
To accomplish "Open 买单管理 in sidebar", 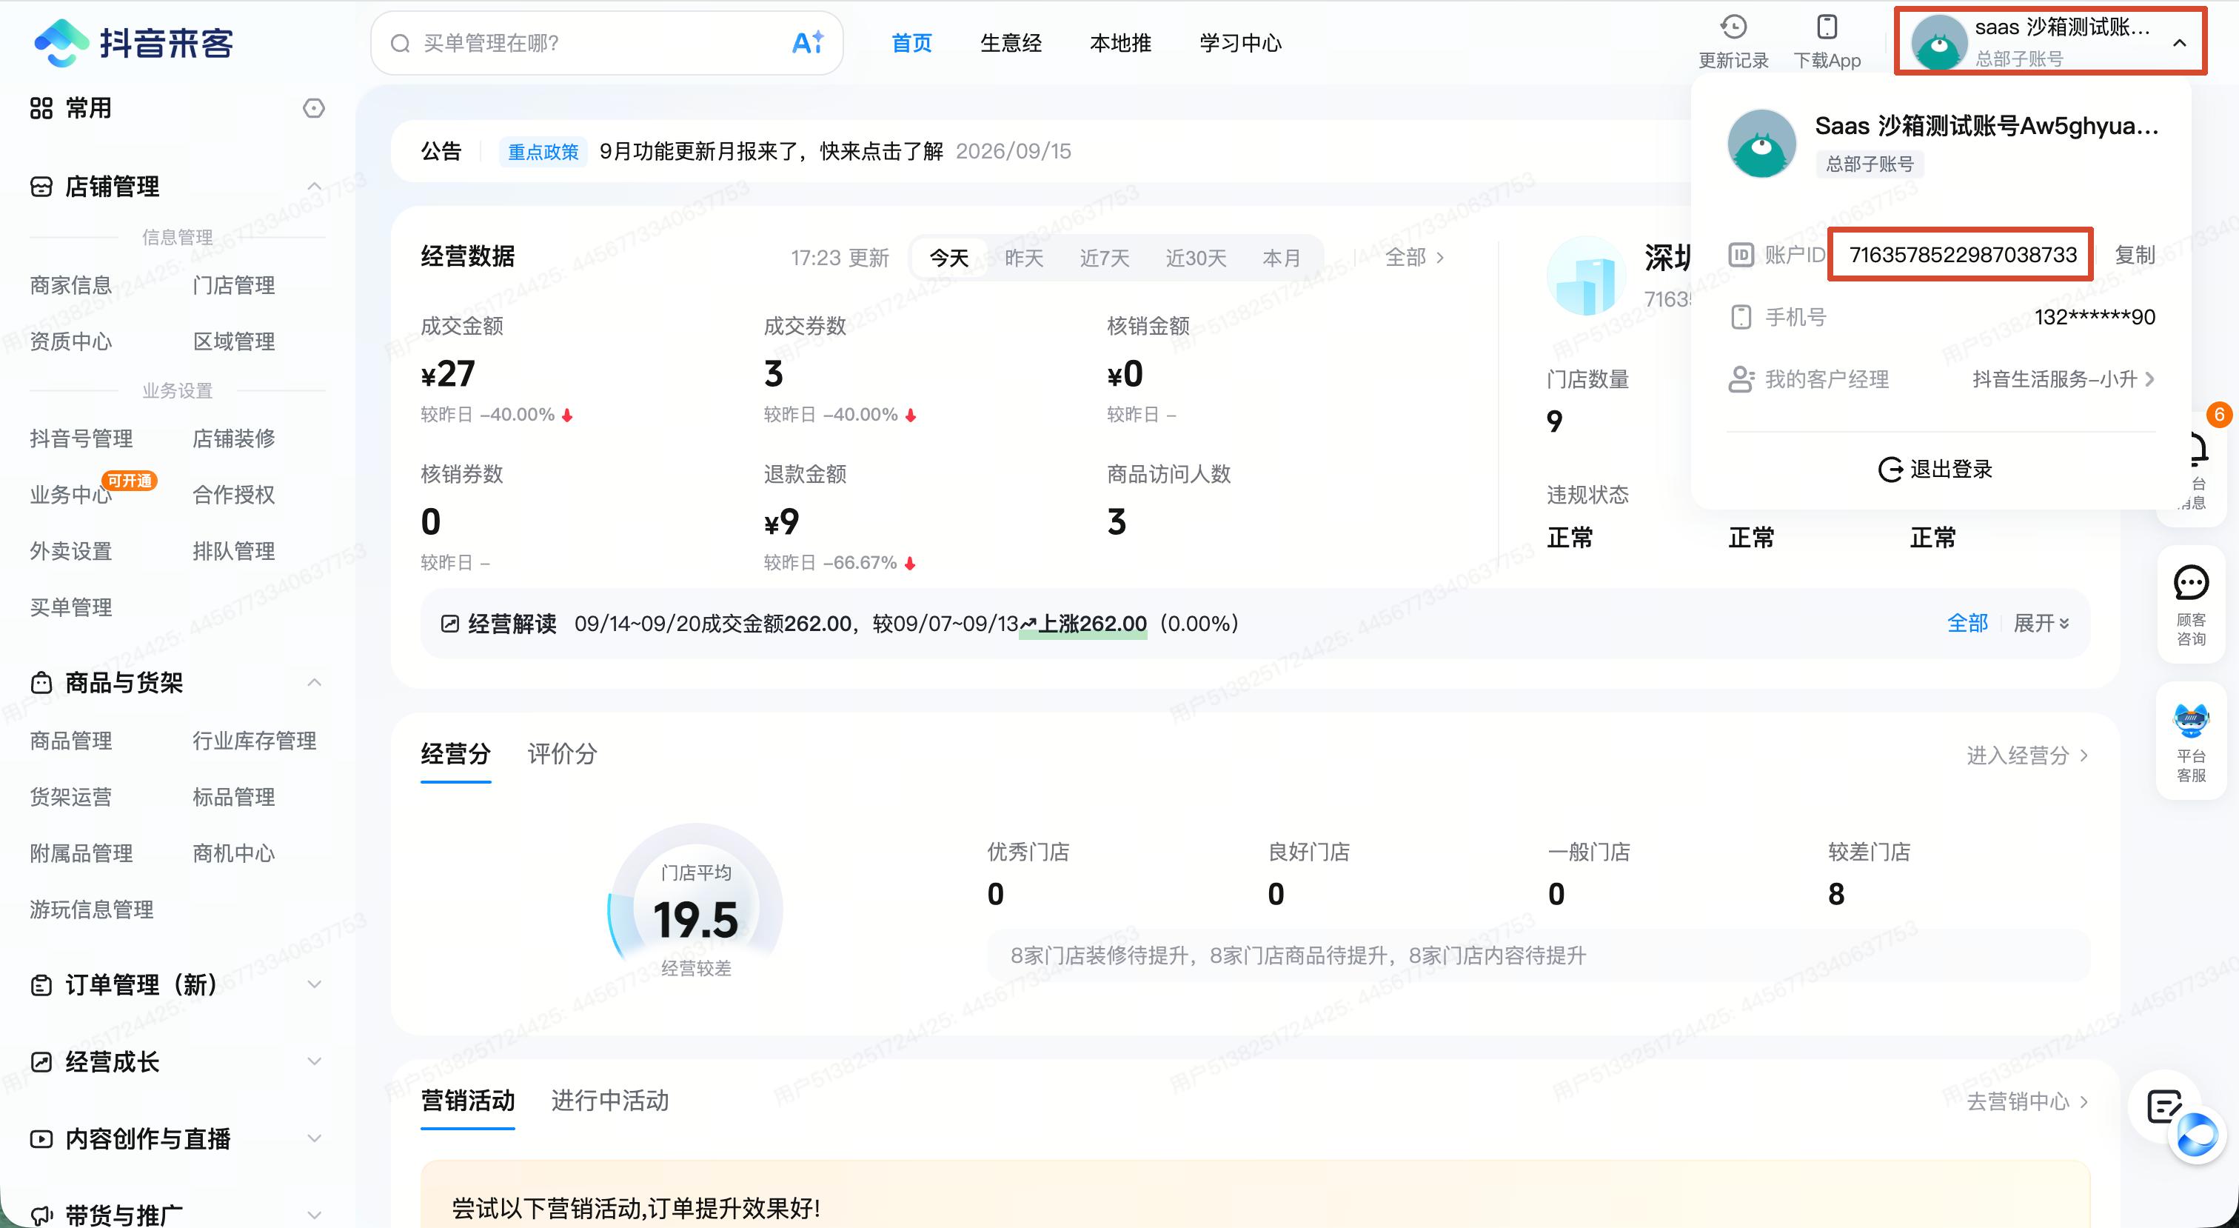I will click(x=71, y=608).
